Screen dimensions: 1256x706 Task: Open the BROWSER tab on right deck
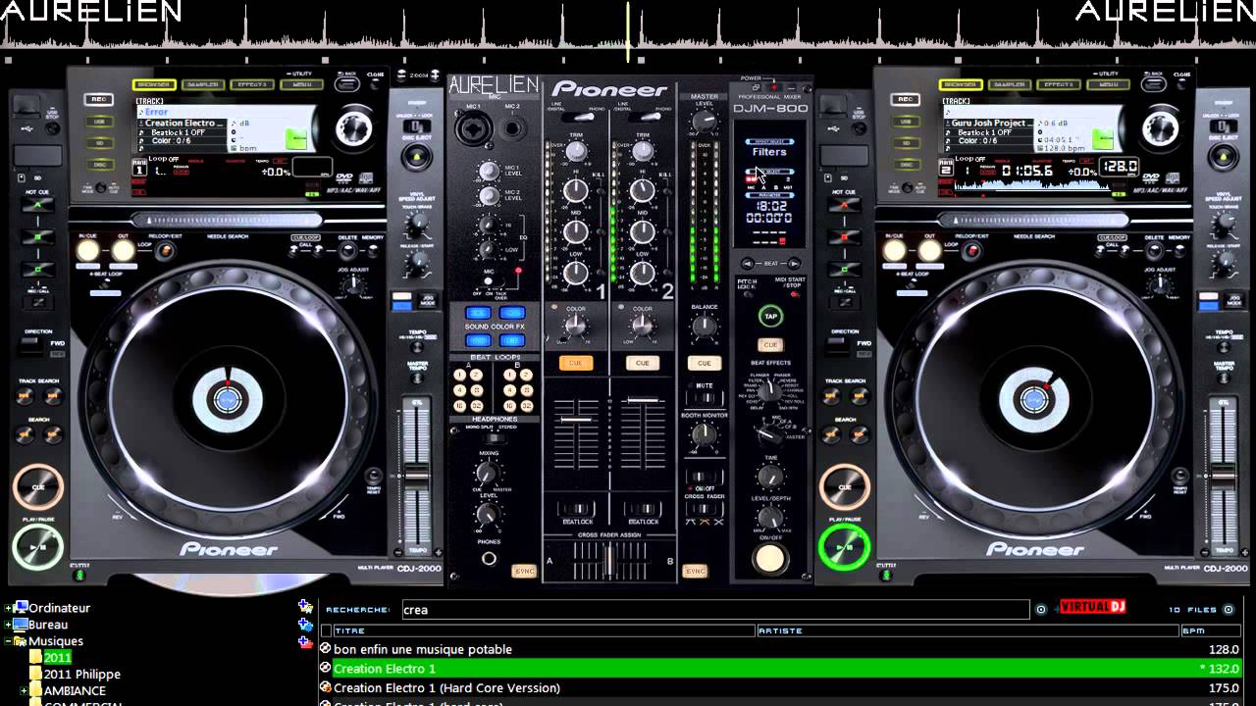pos(960,85)
